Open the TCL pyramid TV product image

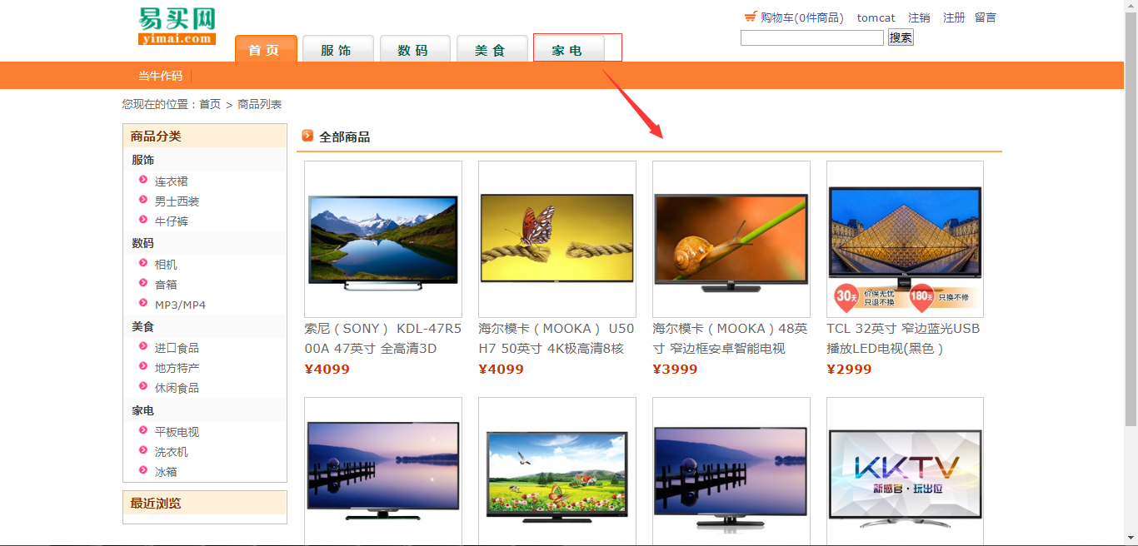pyautogui.click(x=905, y=239)
